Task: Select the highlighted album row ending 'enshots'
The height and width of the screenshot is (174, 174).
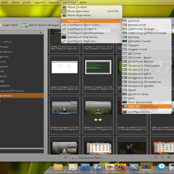Action: pos(22,96)
